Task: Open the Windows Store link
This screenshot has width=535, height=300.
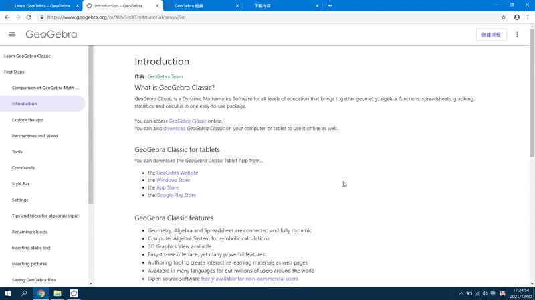Action: (x=173, y=180)
